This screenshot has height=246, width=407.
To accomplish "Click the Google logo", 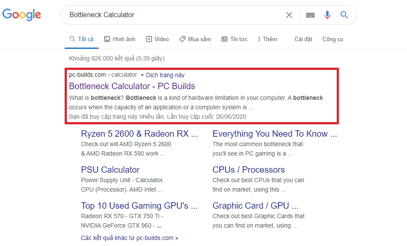I will (21, 15).
